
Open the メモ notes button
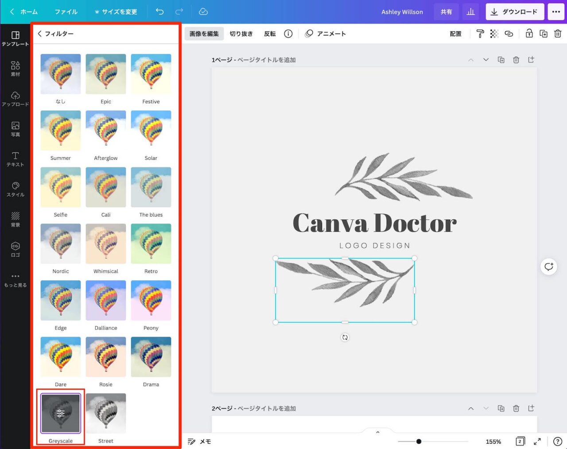click(199, 441)
